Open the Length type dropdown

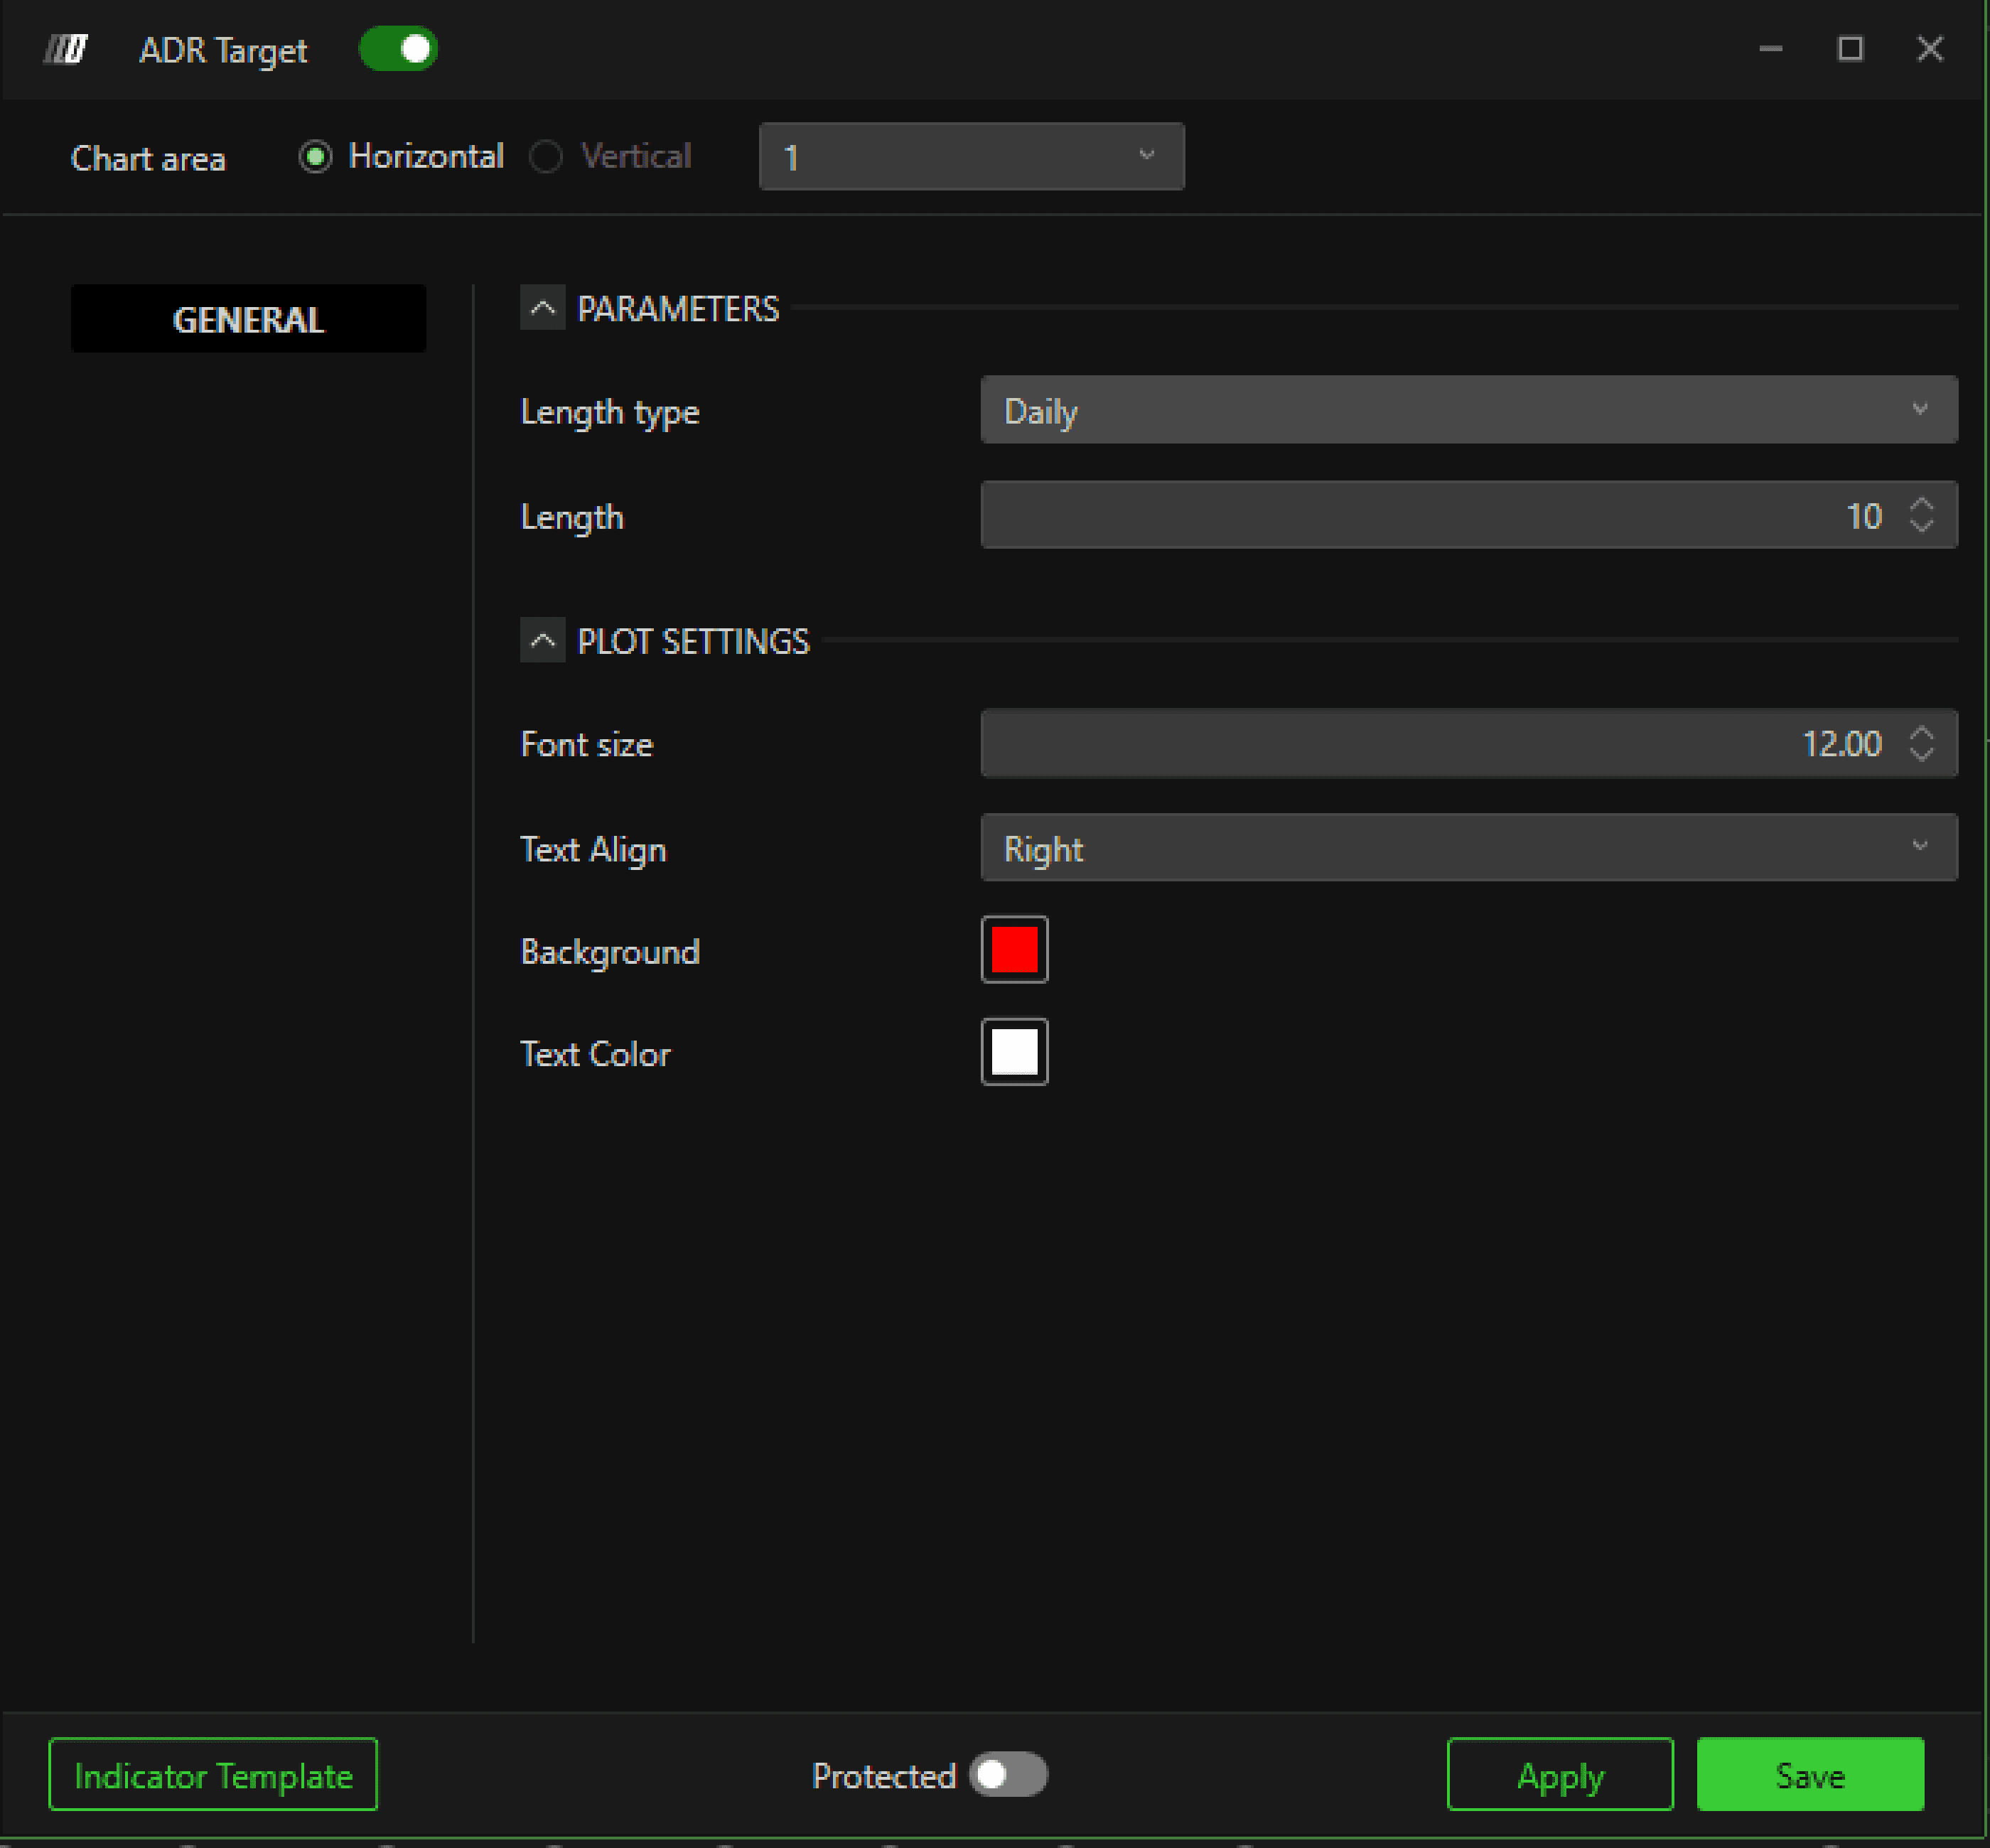tap(1468, 410)
